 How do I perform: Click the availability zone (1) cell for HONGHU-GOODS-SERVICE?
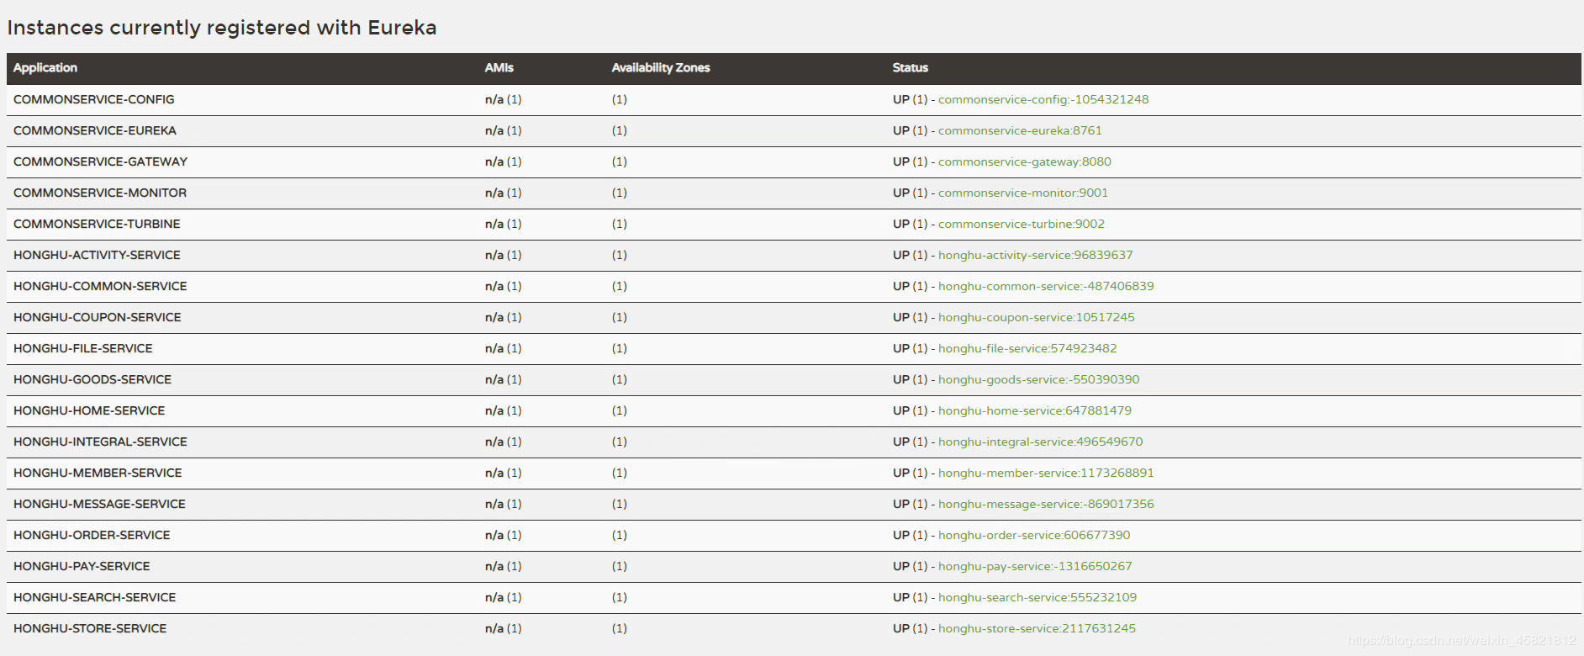click(x=620, y=379)
